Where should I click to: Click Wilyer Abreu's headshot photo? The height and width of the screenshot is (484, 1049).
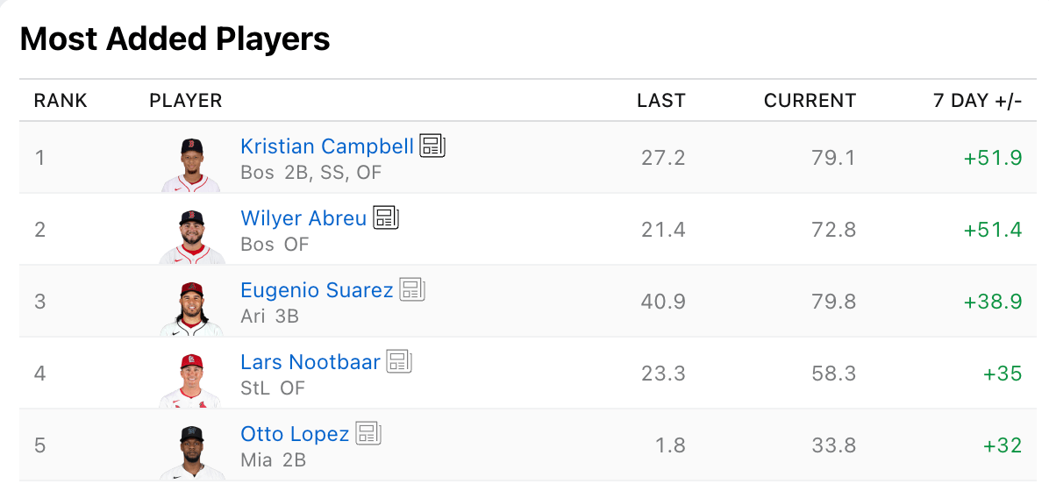click(192, 236)
